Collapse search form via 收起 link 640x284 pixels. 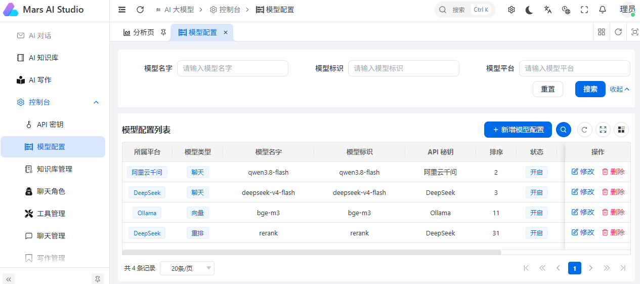coord(619,89)
